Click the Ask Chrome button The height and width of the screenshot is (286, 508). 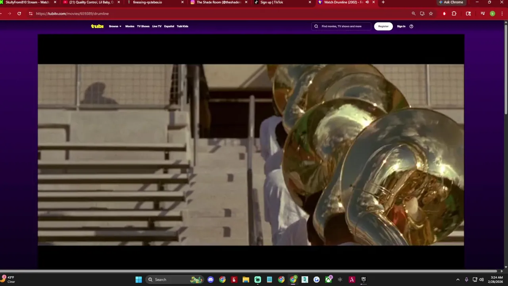click(x=451, y=2)
